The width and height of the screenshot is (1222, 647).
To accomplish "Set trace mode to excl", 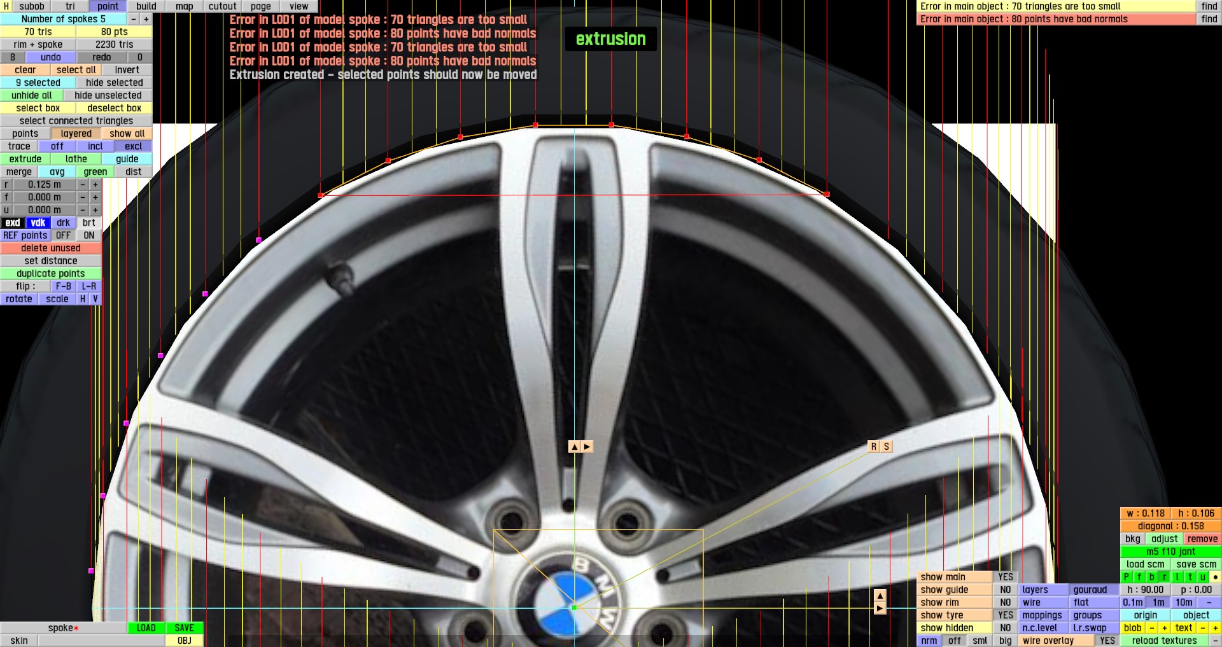I will [134, 146].
